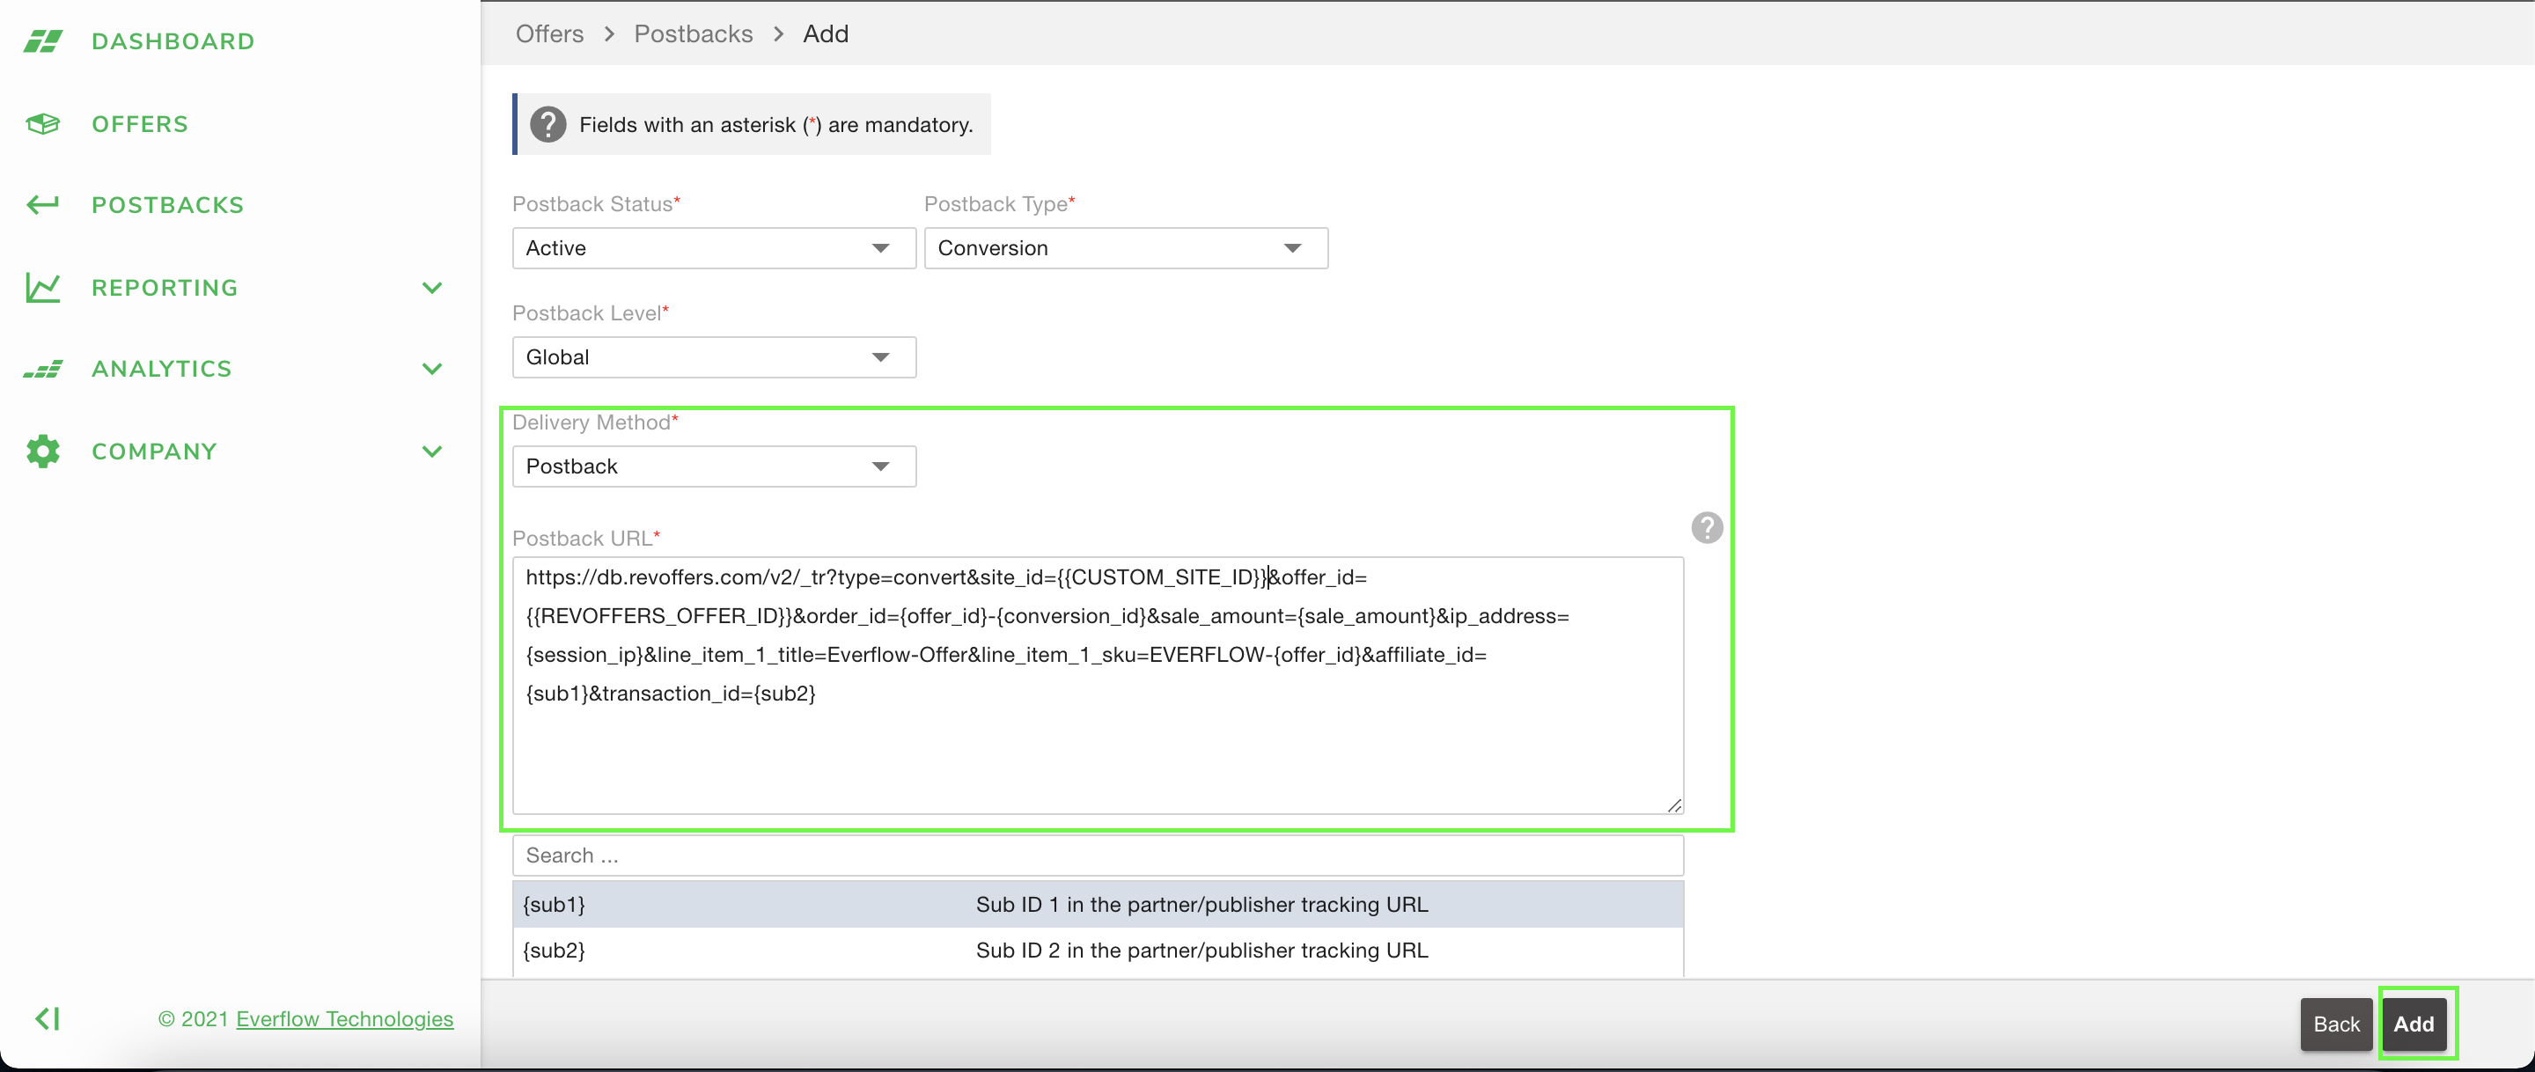Go to Offers breadcrumb link
Screen dimensions: 2535x1072
coord(549,33)
